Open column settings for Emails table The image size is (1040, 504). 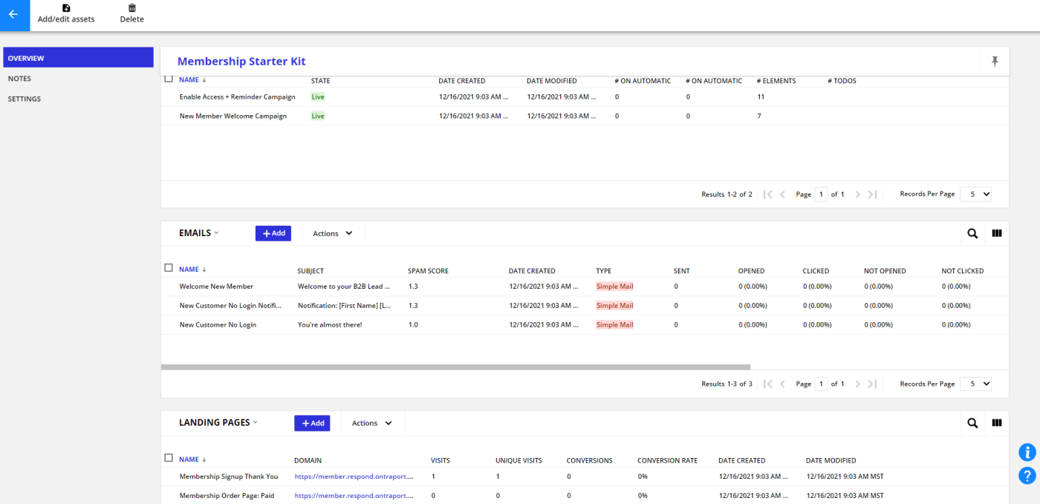pyautogui.click(x=997, y=233)
